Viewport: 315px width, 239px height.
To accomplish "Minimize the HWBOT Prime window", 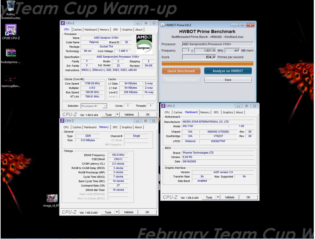I will (x=234, y=25).
